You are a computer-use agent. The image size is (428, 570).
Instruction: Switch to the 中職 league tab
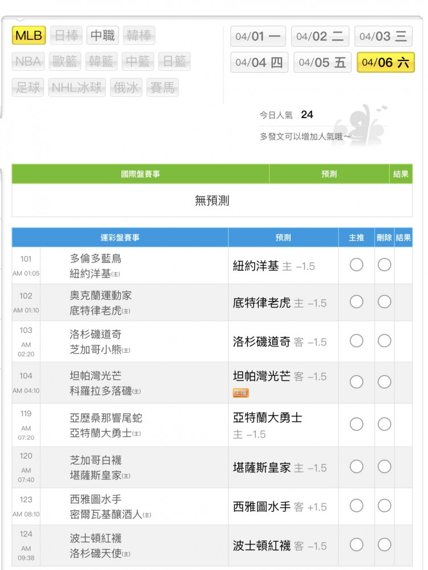(x=103, y=36)
